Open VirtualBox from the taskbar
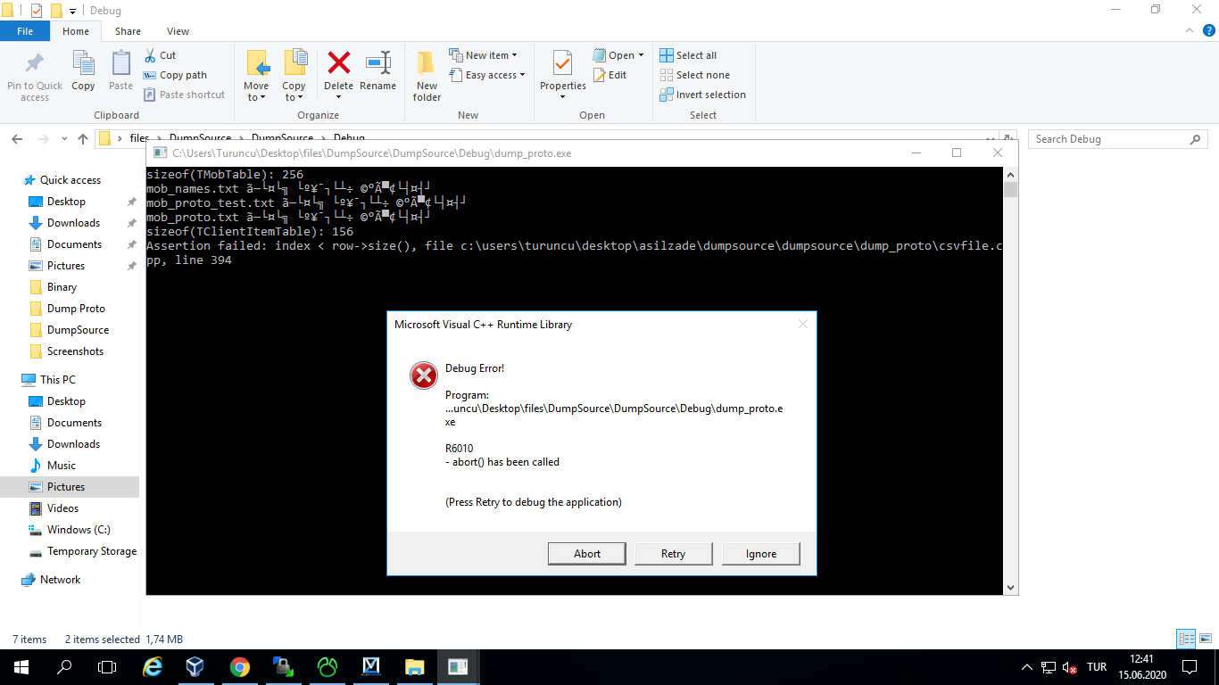 coord(195,667)
